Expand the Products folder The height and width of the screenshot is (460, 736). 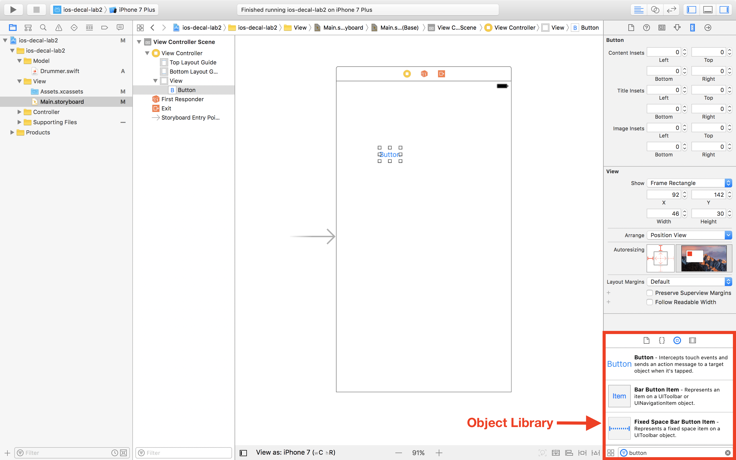12,132
